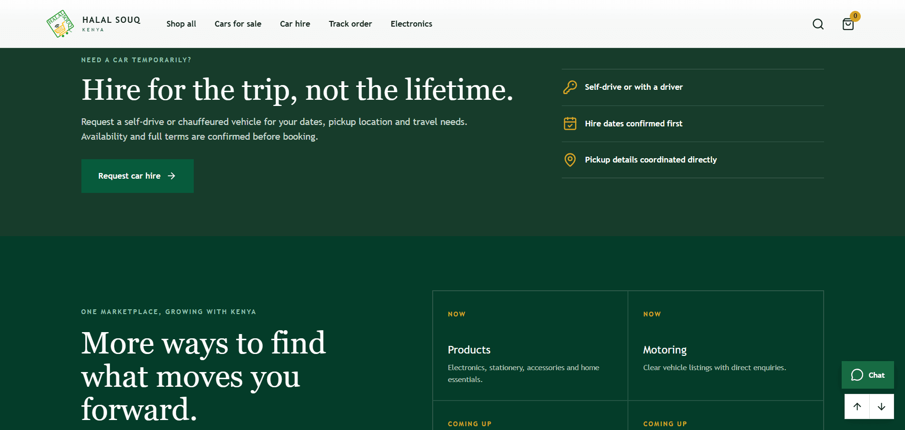This screenshot has height=430, width=905.
Task: Click the arrow on Request car hire
Action: pyautogui.click(x=172, y=176)
